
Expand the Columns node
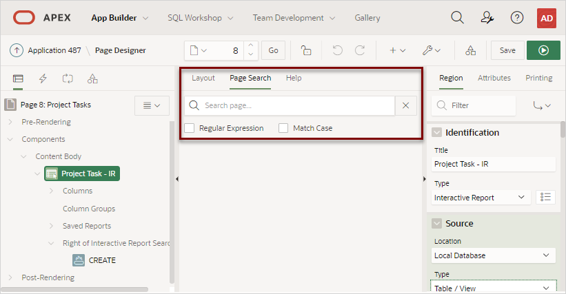tap(51, 191)
